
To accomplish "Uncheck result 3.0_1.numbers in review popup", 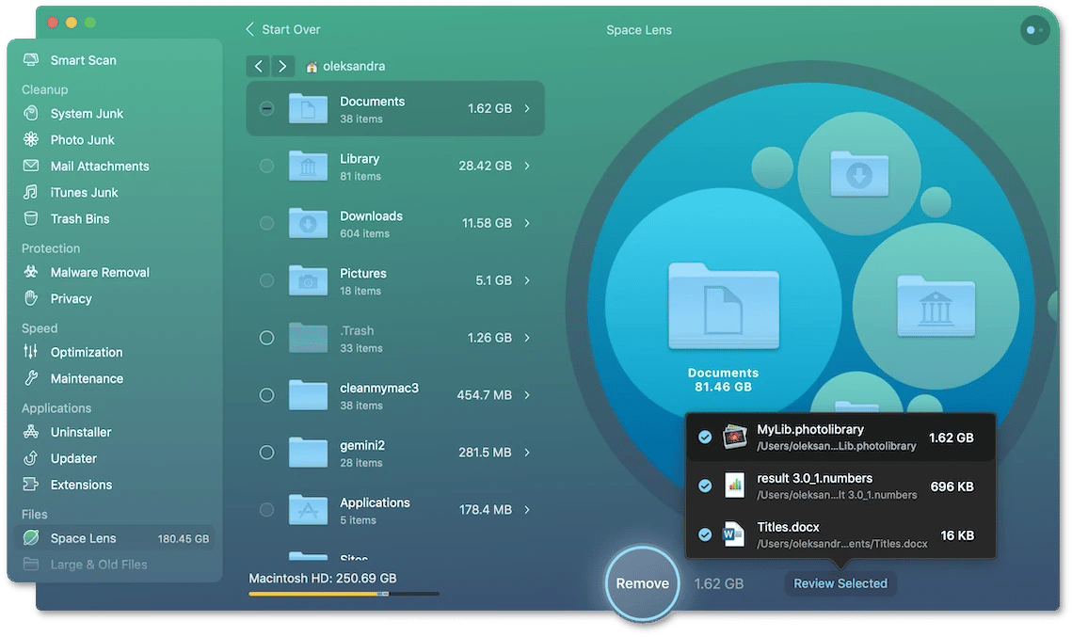I will point(705,486).
